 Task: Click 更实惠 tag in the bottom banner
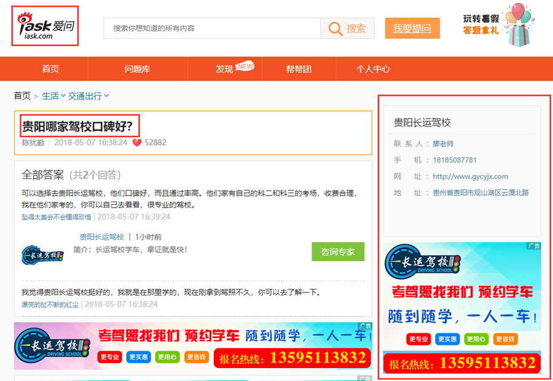(138, 357)
